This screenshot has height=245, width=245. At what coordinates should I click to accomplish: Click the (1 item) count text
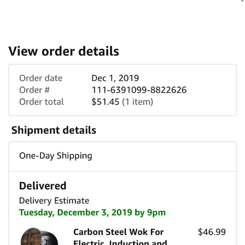coord(138,102)
